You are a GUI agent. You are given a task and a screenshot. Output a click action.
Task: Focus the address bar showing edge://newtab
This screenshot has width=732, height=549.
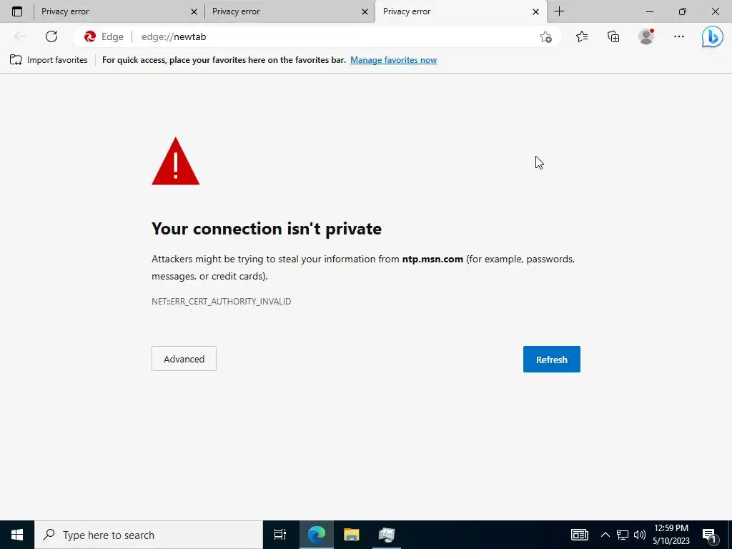[317, 36]
